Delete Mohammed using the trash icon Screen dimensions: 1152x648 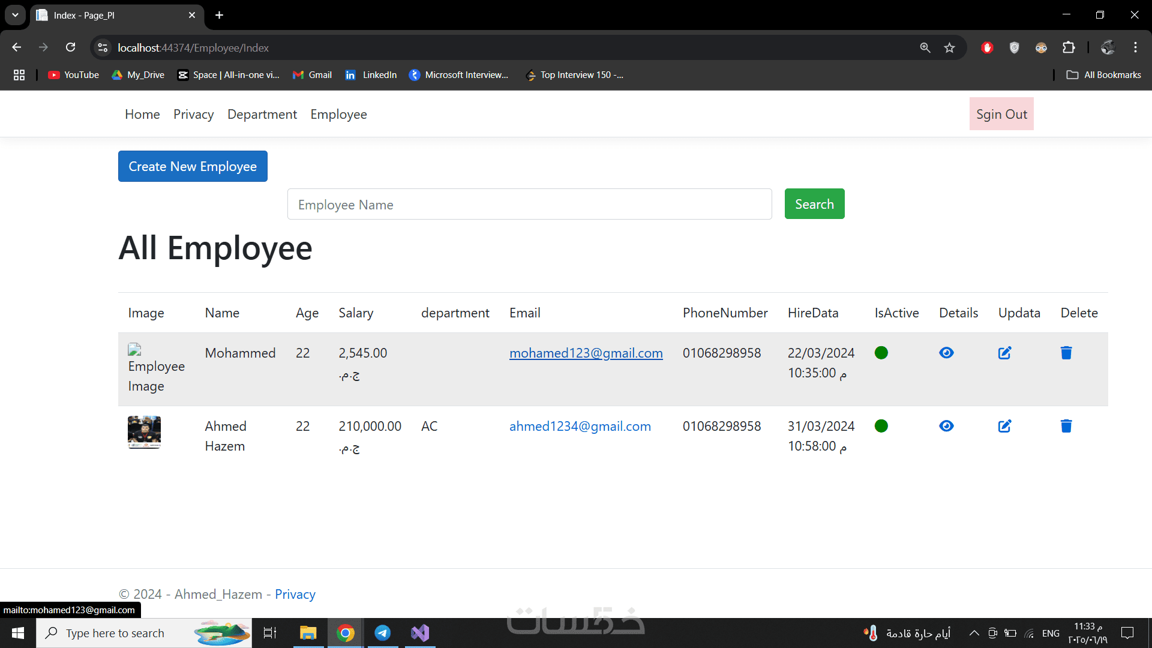[1066, 353]
